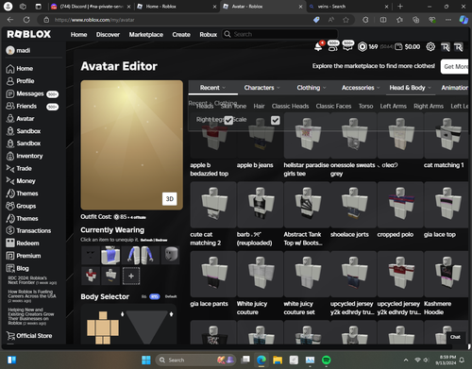Click the Get More button
This screenshot has height=369, width=472.
pos(455,66)
